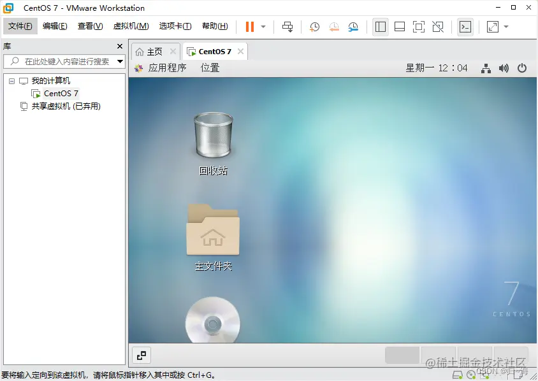Open the power options dropdown arrow
The width and height of the screenshot is (538, 381).
point(263,26)
